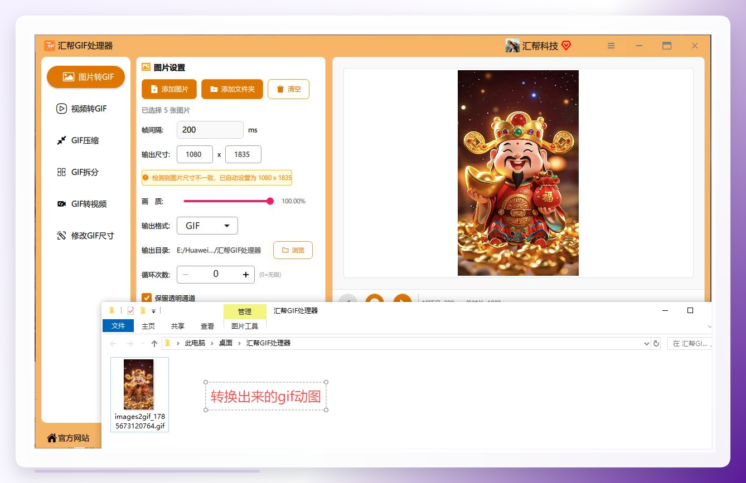This screenshot has width=746, height=483.
Task: Click the 汇帮GIF处理器 app logo
Action: (x=50, y=46)
